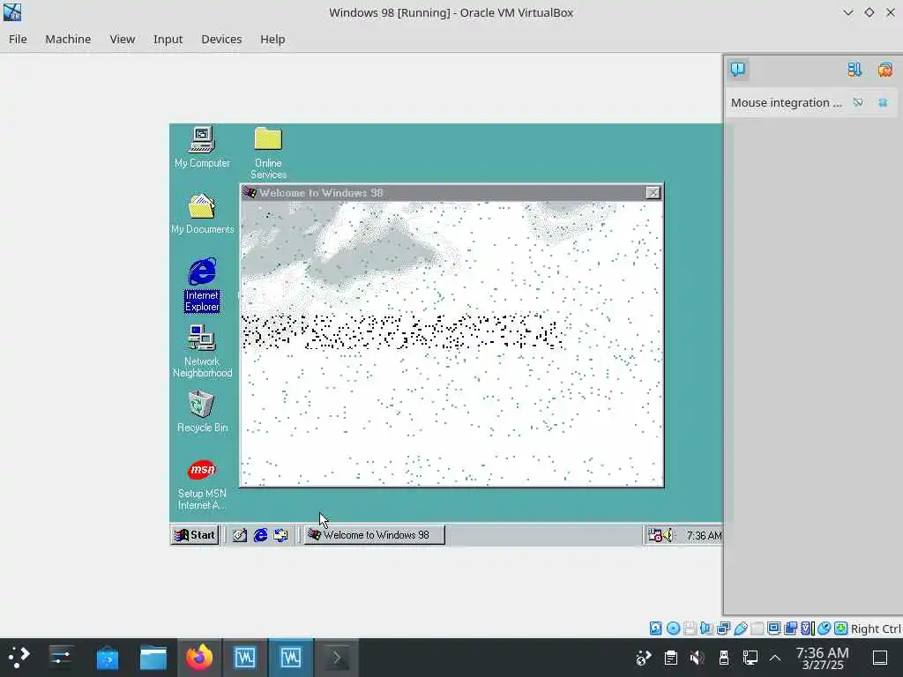Open the KDE application launcher

(x=19, y=658)
